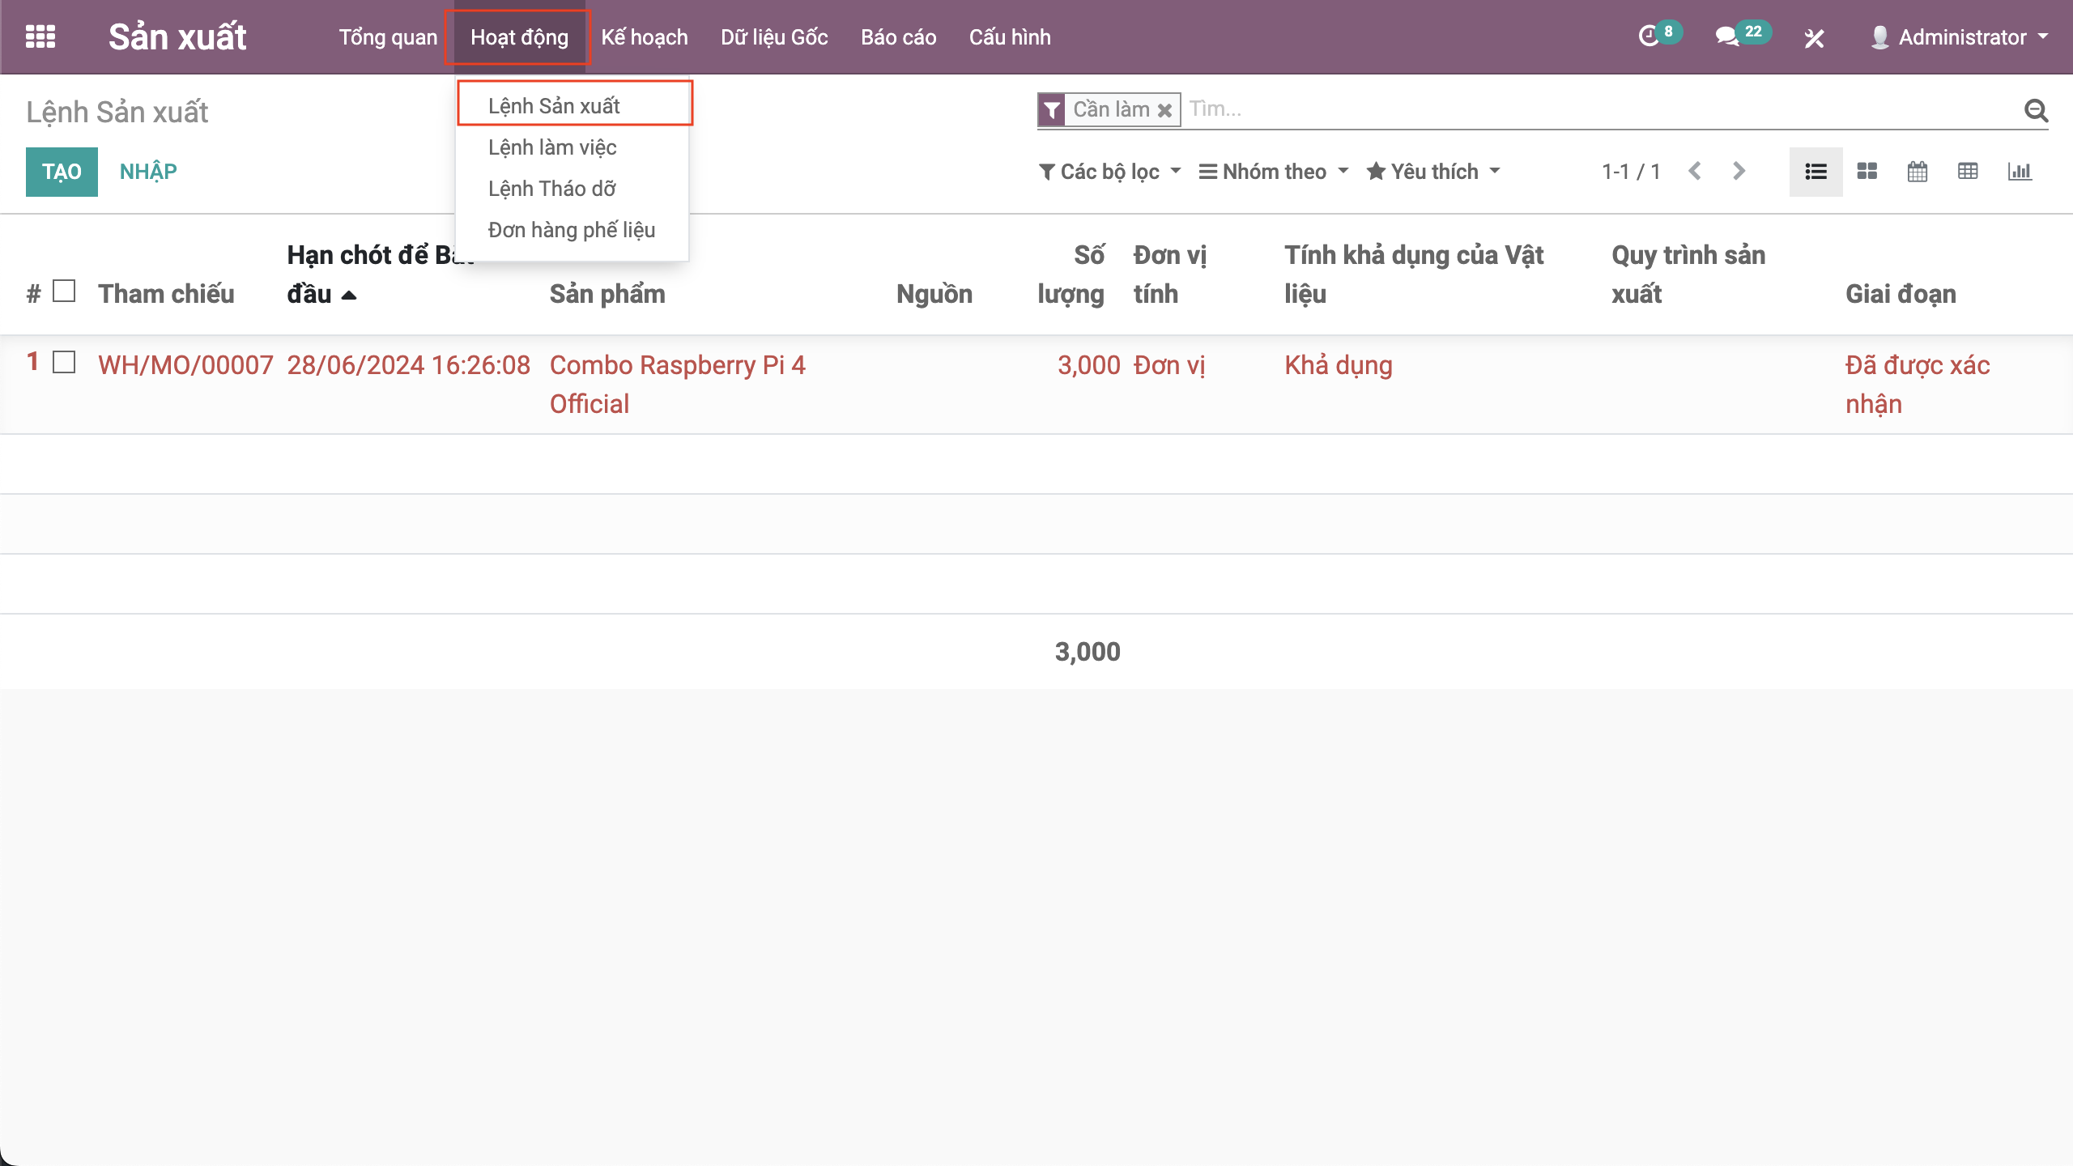The width and height of the screenshot is (2073, 1166).
Task: Switch to calendar view icon
Action: tap(1917, 171)
